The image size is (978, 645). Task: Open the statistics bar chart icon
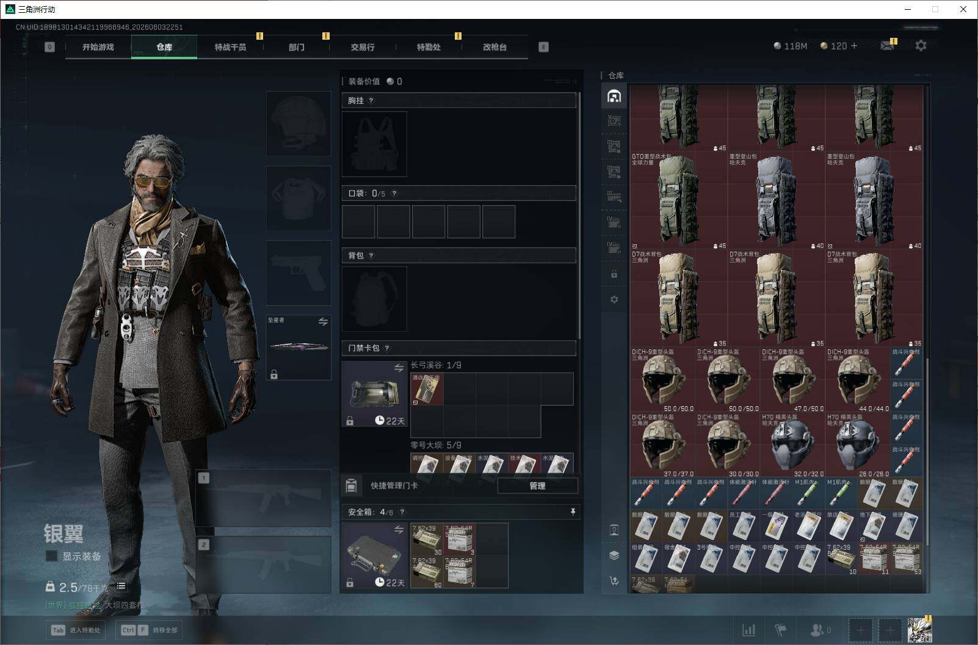pyautogui.click(x=748, y=630)
